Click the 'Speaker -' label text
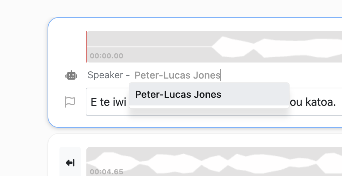This screenshot has width=342, height=176. click(x=108, y=75)
